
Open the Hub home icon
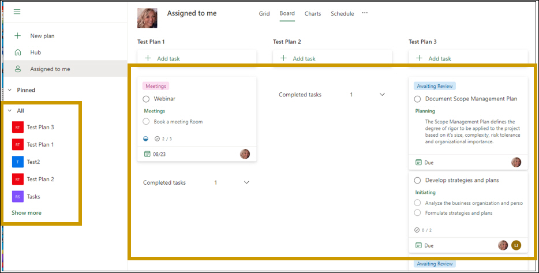17,53
